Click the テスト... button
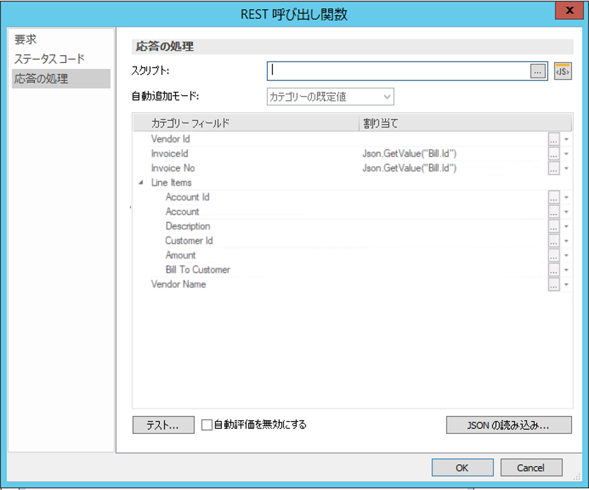 coord(163,425)
